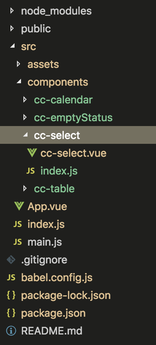Expand the node_modules folder arrow
The height and width of the screenshot is (345, 156).
[12, 11]
